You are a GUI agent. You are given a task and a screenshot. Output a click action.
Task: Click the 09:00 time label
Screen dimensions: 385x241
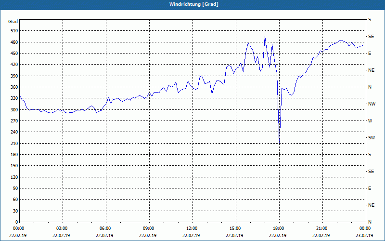[149, 228]
